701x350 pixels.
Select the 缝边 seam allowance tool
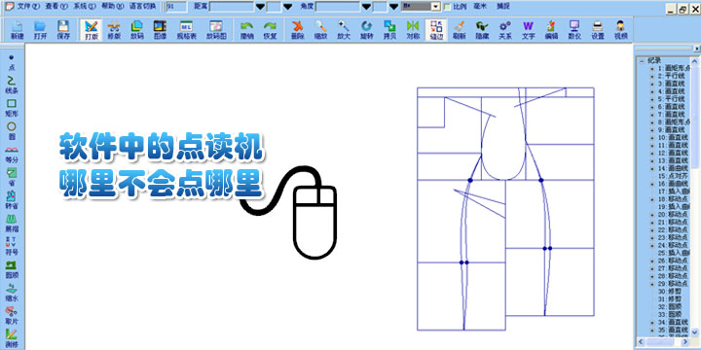(x=436, y=30)
